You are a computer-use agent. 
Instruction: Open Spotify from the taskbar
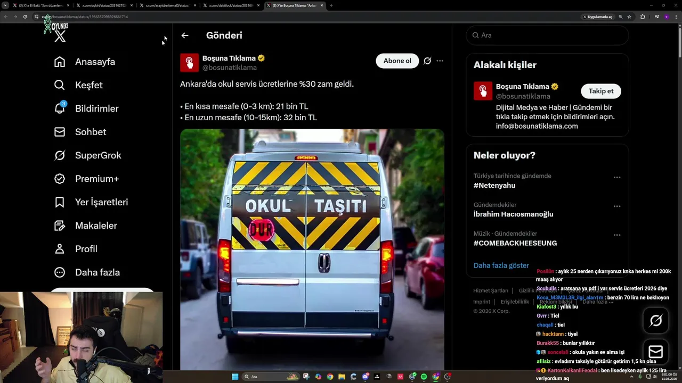click(x=424, y=377)
